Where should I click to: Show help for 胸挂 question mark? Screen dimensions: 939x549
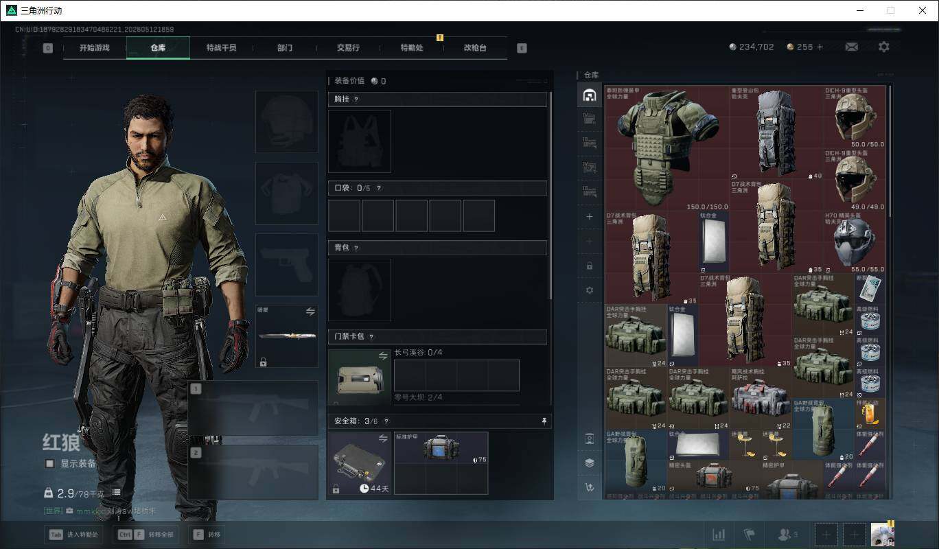pos(356,100)
